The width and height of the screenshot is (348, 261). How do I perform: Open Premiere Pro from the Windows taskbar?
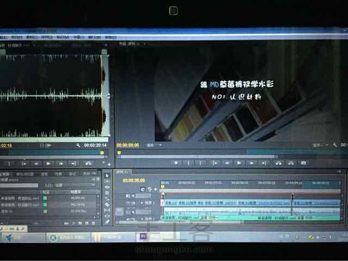(143, 236)
